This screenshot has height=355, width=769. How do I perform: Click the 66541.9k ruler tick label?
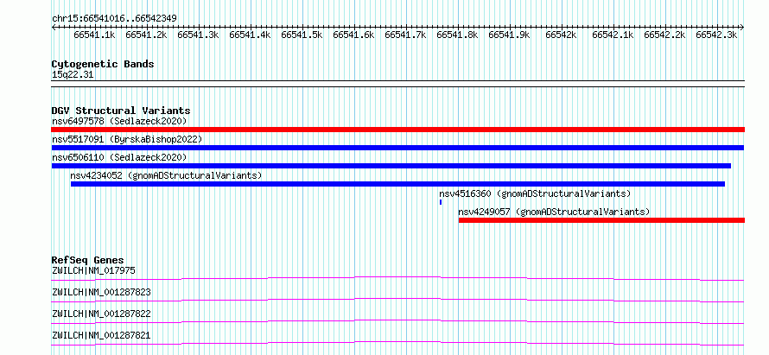[x=510, y=35]
